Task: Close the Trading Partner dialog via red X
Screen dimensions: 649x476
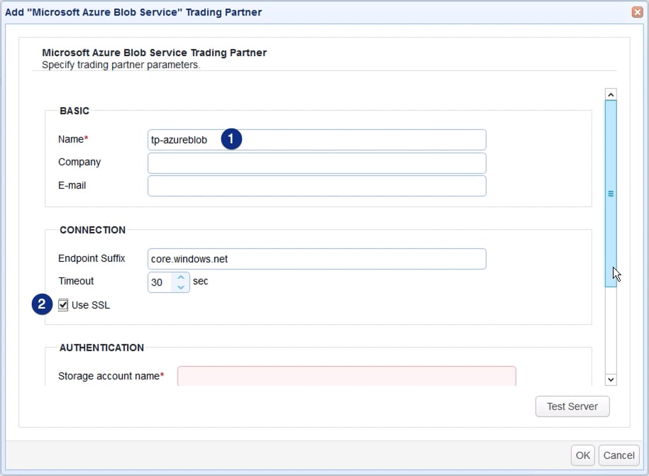Action: point(636,12)
